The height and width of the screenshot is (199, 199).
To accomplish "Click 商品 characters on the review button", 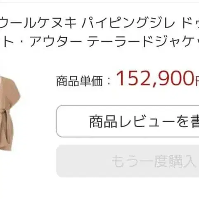I will pyautogui.click(x=103, y=122).
